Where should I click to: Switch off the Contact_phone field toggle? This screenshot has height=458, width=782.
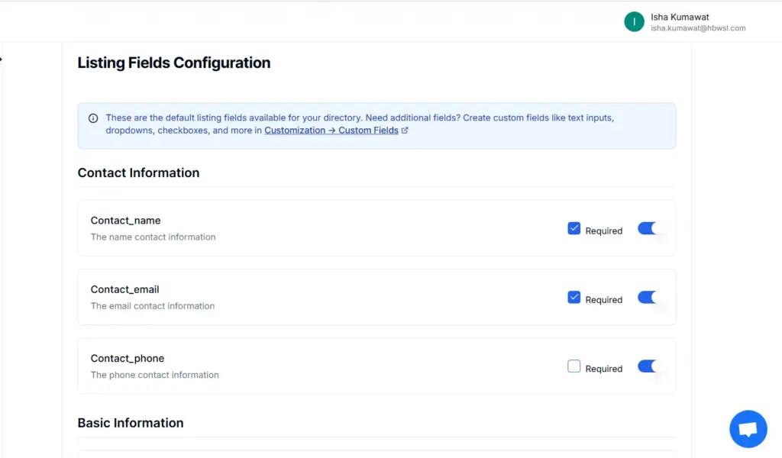(x=648, y=366)
